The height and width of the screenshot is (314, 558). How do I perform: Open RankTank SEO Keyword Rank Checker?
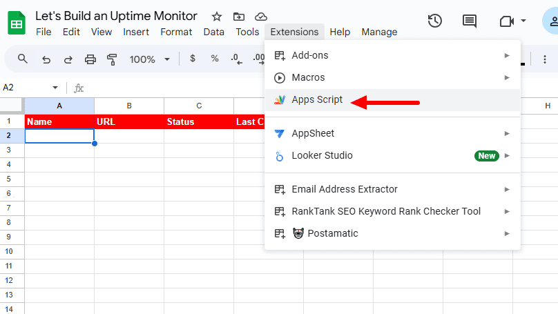(x=392, y=212)
